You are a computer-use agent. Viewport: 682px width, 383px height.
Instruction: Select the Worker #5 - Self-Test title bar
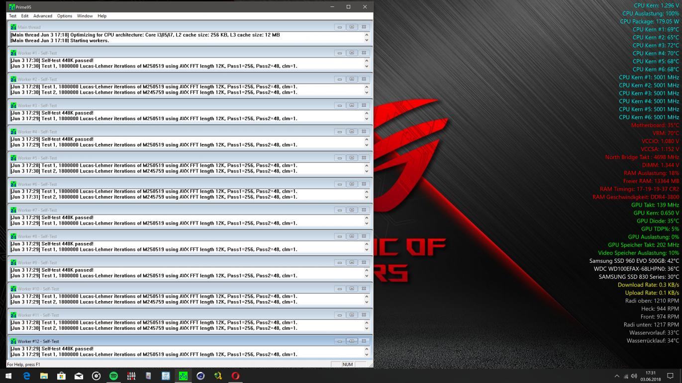pyautogui.click(x=189, y=158)
